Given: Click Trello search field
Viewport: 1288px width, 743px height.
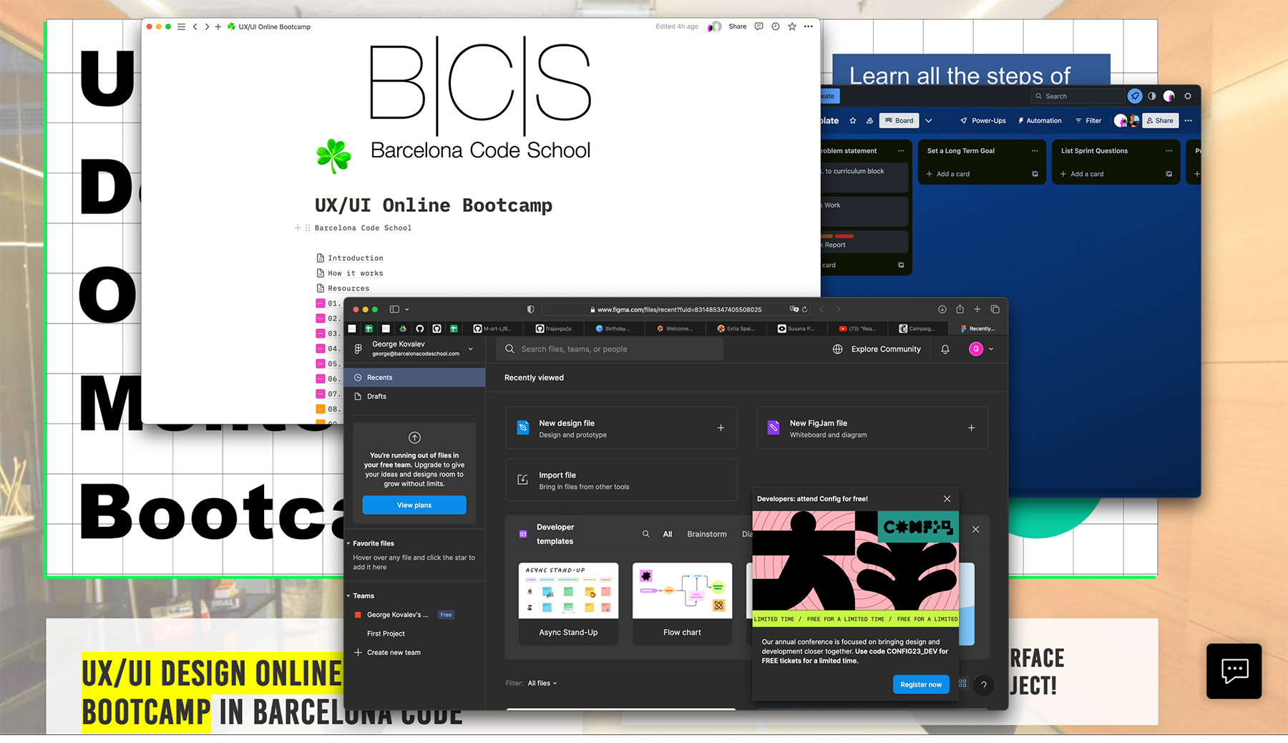Looking at the screenshot, I should (1078, 96).
